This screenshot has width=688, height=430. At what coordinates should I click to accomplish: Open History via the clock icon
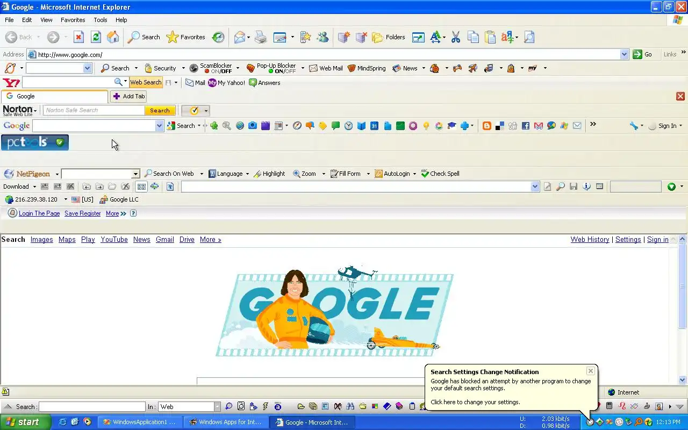[218, 37]
